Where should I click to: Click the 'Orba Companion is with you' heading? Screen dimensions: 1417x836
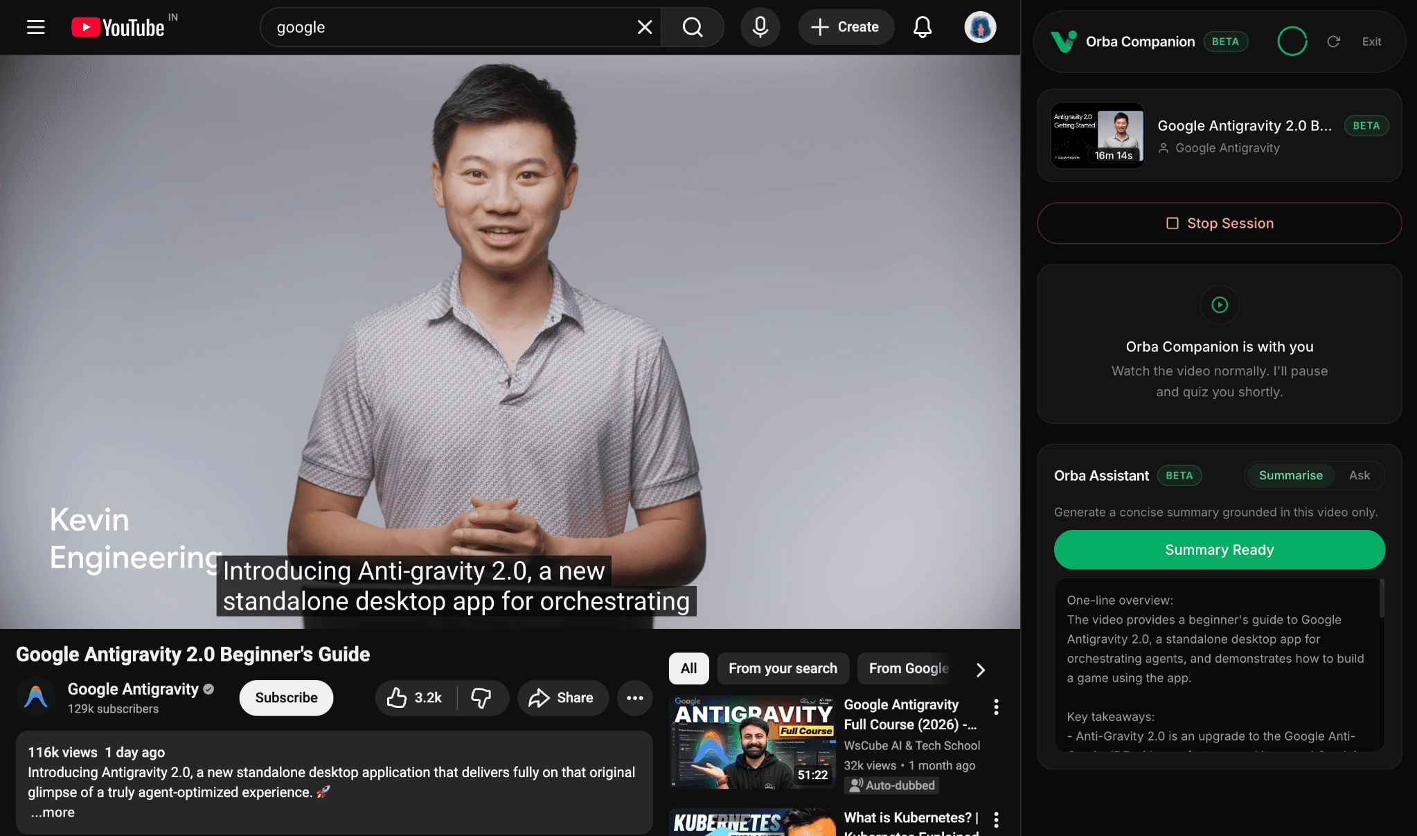coord(1220,347)
